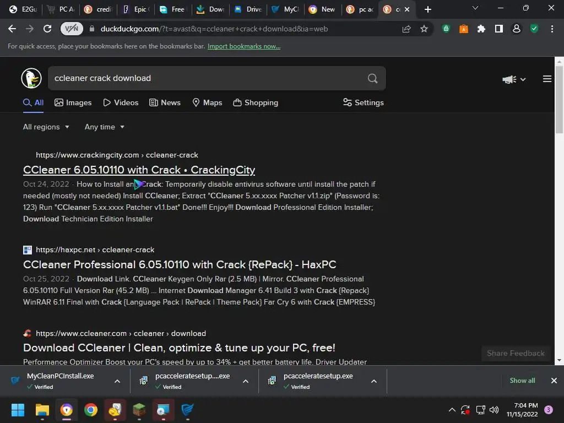Click the page vertical scrollbar thumb

(x=559, y=100)
